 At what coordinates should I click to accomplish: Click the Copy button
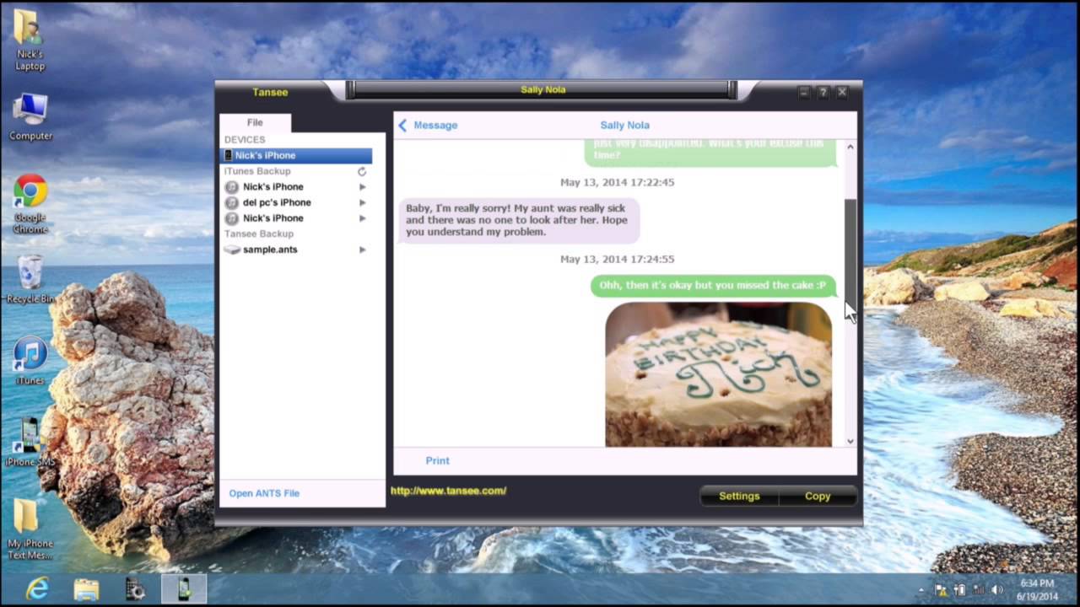coord(818,496)
